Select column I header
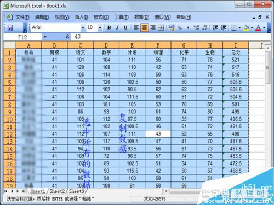Viewport: 274px width, 205px height. 236,45
